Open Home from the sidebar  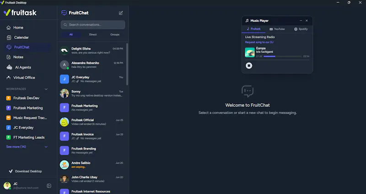(15, 27)
